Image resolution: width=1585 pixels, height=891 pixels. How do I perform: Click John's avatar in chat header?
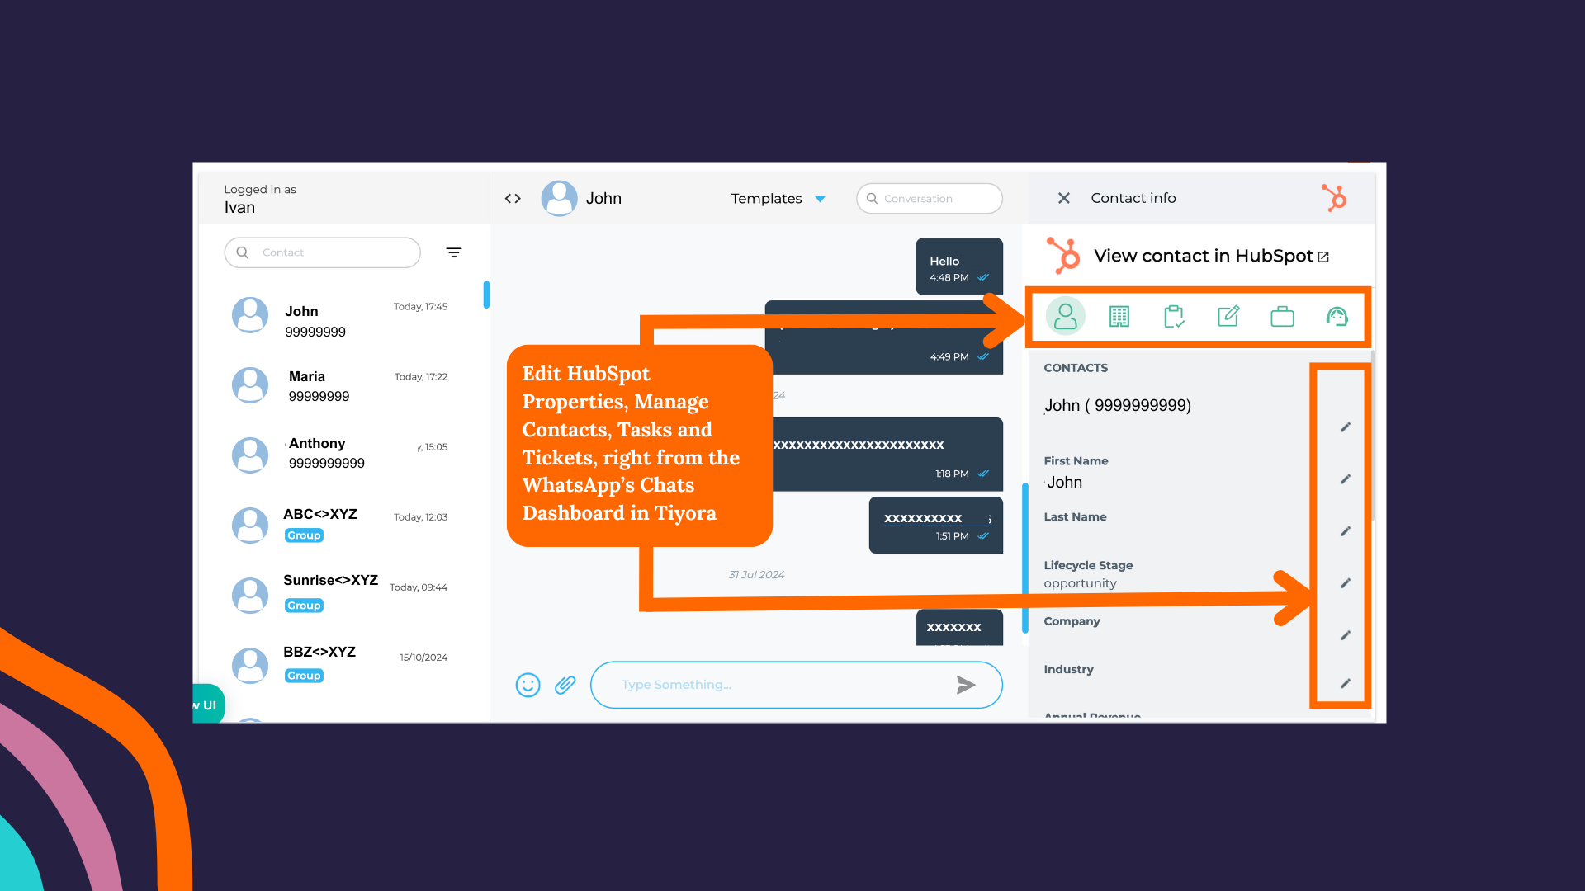[559, 199]
